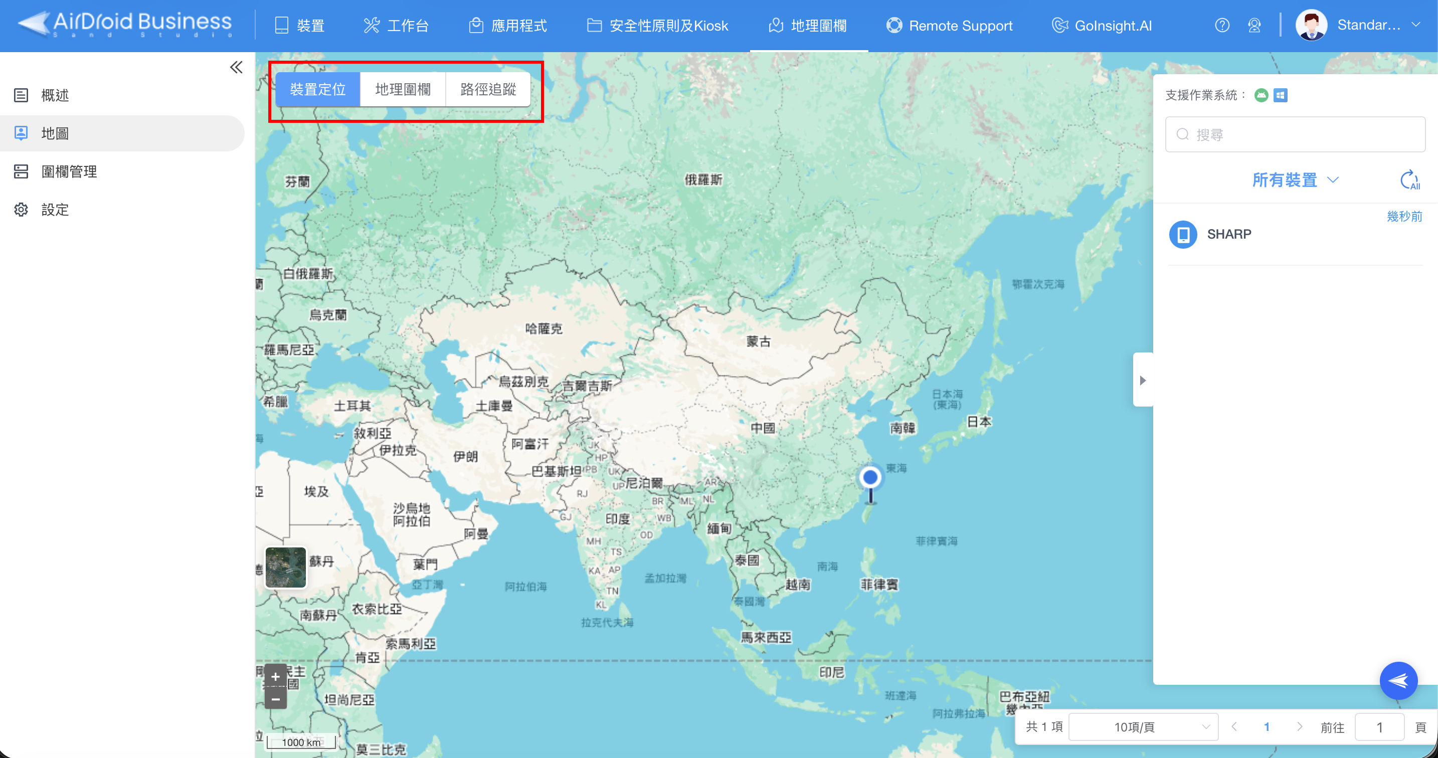The width and height of the screenshot is (1438, 758).
Task: Open the customer support headset icon
Action: tap(1254, 25)
